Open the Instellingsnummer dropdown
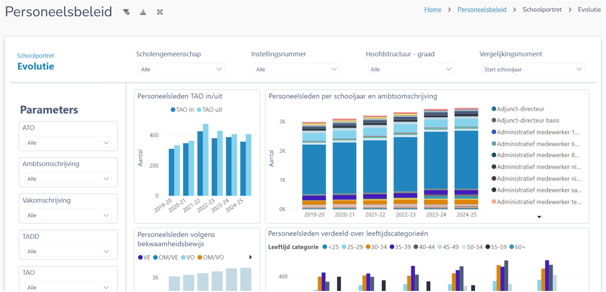Screen dimensions: 606x292 coord(296,69)
